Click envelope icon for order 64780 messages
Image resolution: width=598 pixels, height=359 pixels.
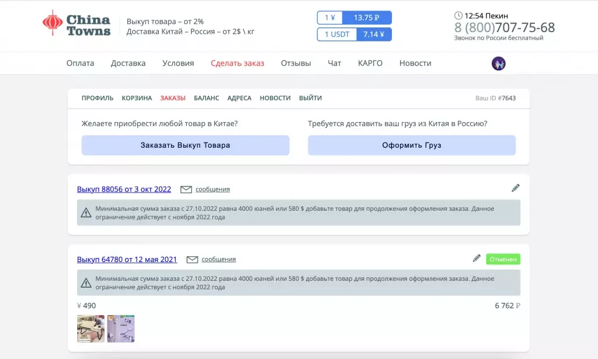192,260
